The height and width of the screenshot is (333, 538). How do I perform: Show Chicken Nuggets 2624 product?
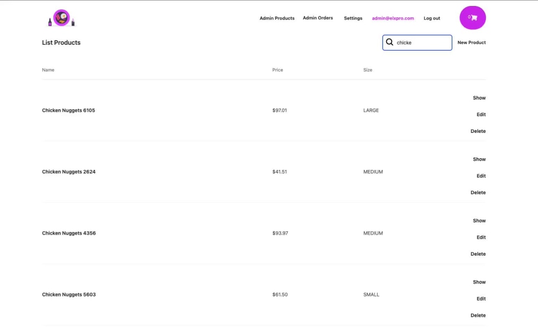point(479,159)
